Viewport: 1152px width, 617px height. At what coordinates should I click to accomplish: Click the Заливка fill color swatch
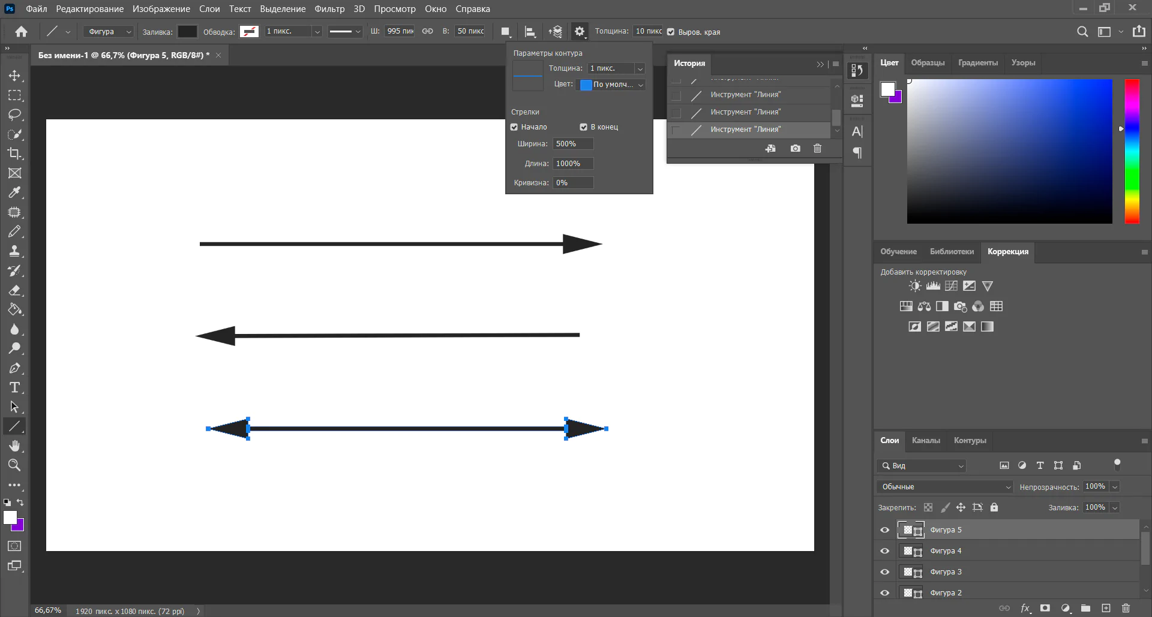187,32
